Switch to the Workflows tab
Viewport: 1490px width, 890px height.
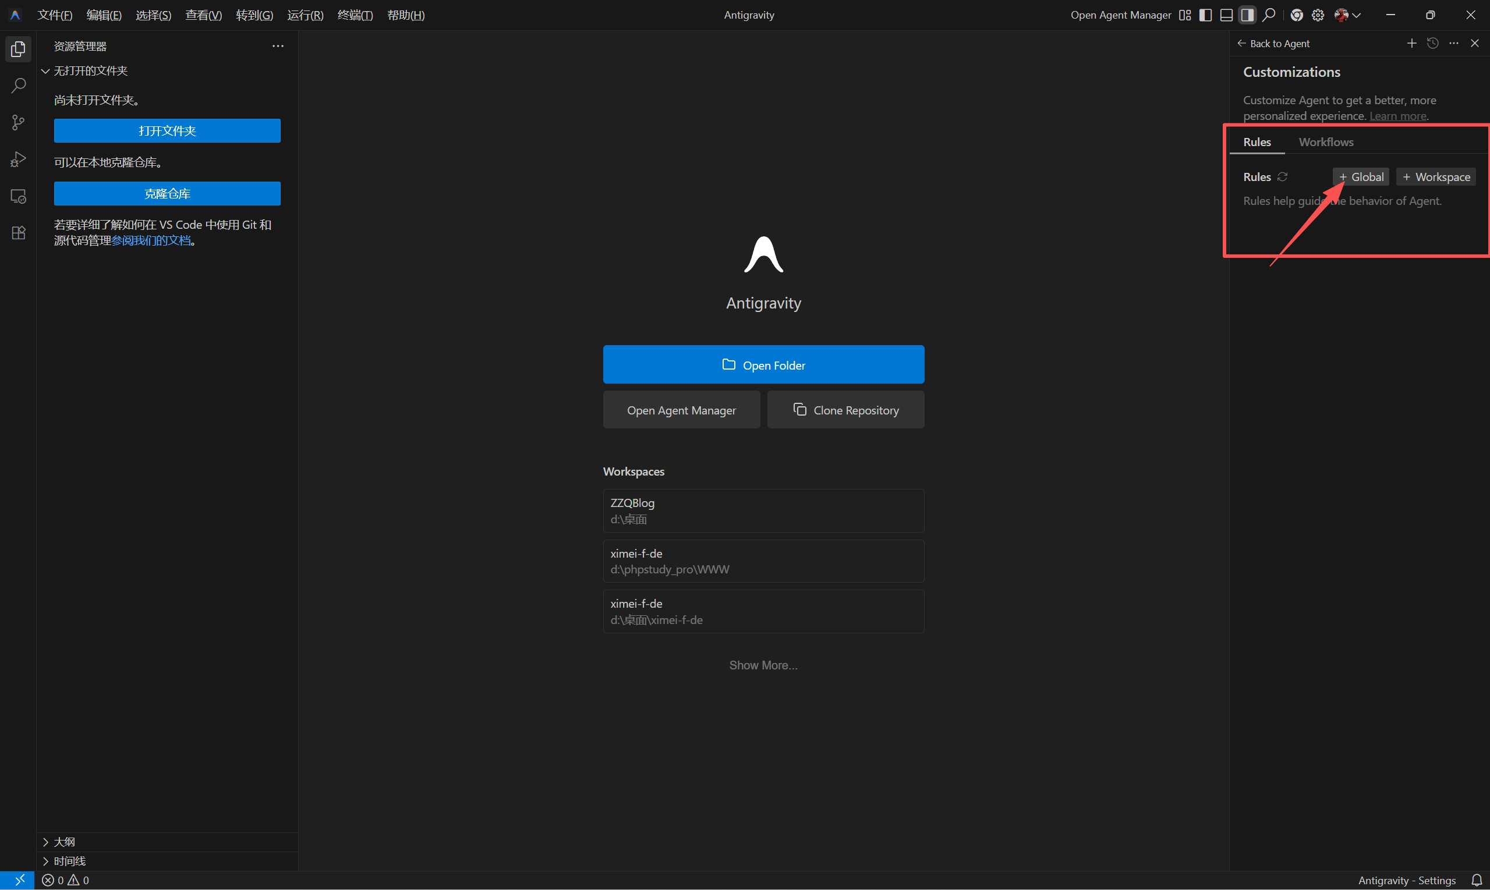click(1326, 142)
